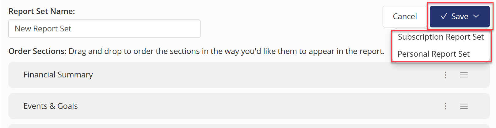
Task: Open the Financial Summary three-dot options menu
Action: click(x=445, y=75)
